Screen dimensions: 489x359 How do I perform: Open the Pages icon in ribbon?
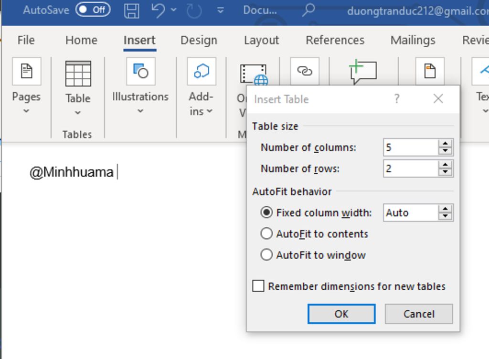(x=26, y=72)
